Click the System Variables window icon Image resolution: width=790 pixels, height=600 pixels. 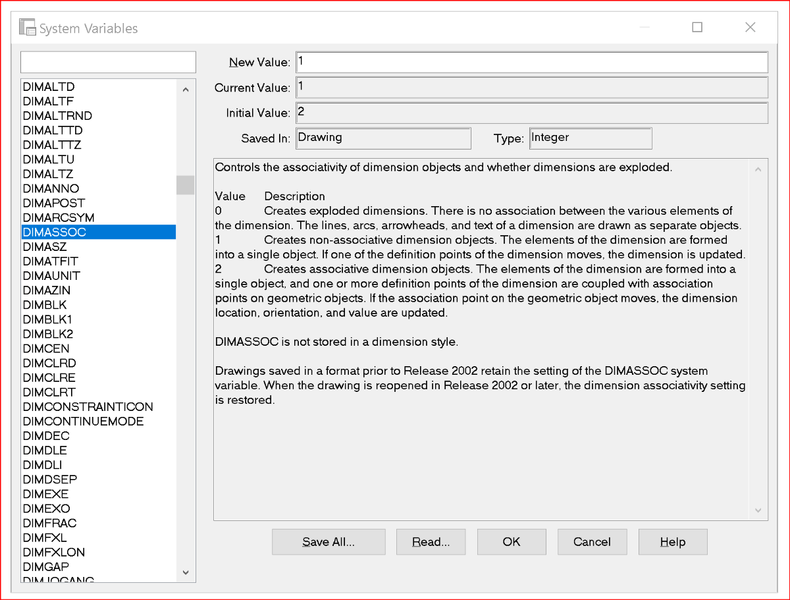point(27,28)
